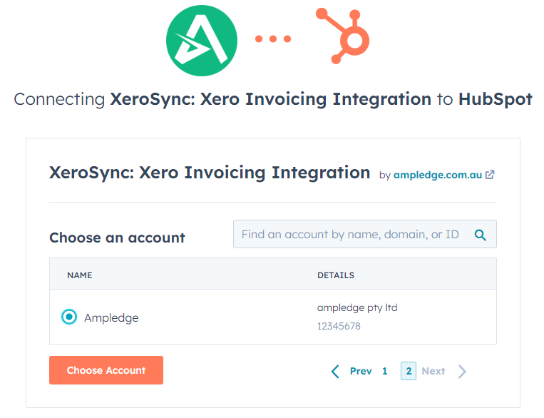Select current pagination page 2
The width and height of the screenshot is (544, 418).
click(x=409, y=371)
